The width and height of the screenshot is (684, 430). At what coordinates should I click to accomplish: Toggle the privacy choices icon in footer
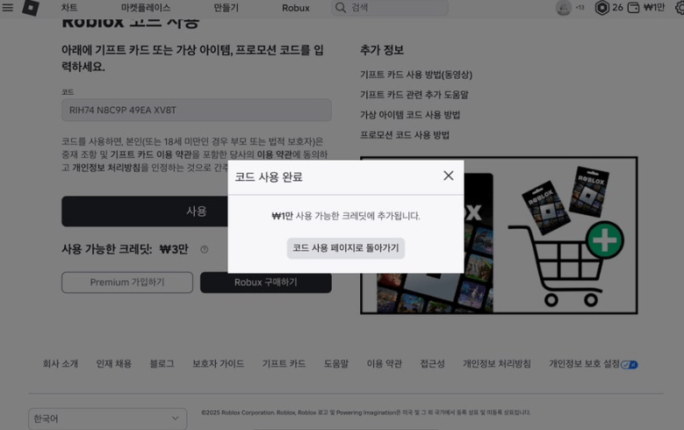click(x=629, y=364)
